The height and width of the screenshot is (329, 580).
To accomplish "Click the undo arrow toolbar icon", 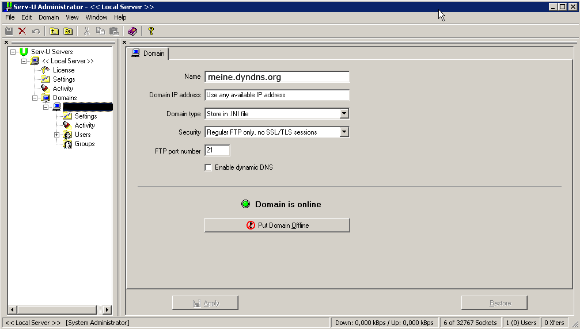I will (36, 32).
